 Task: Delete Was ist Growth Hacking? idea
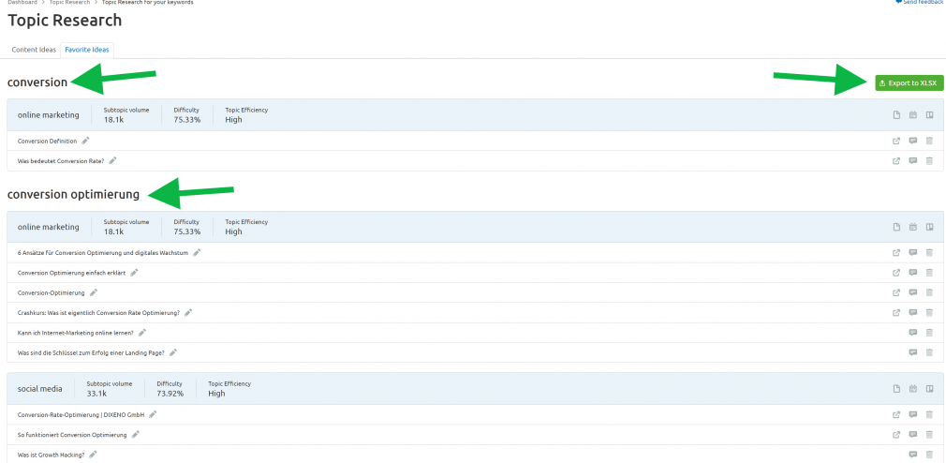click(929, 454)
